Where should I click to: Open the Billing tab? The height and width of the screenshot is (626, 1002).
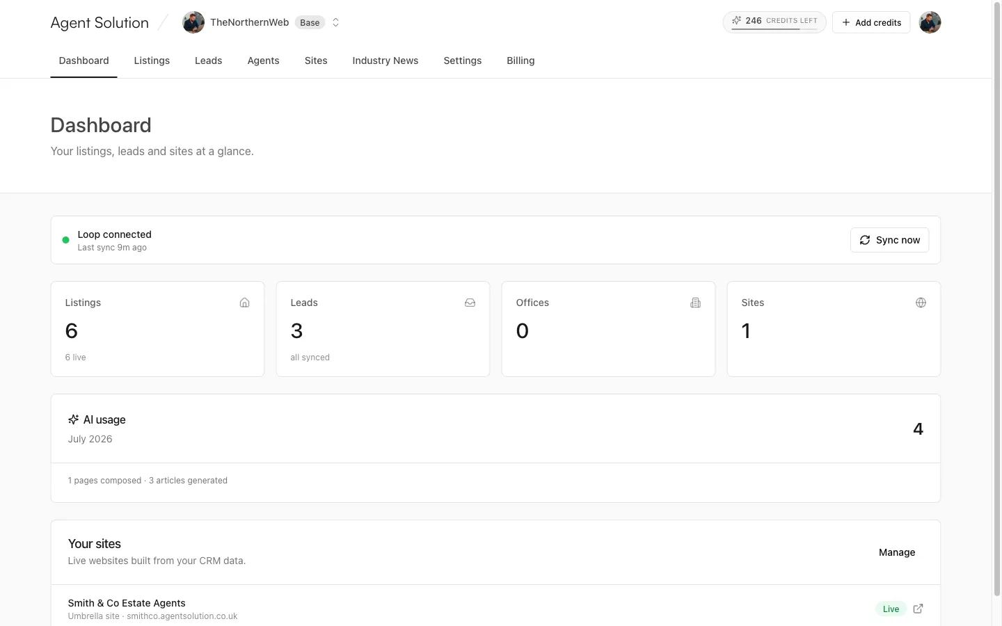tap(520, 61)
